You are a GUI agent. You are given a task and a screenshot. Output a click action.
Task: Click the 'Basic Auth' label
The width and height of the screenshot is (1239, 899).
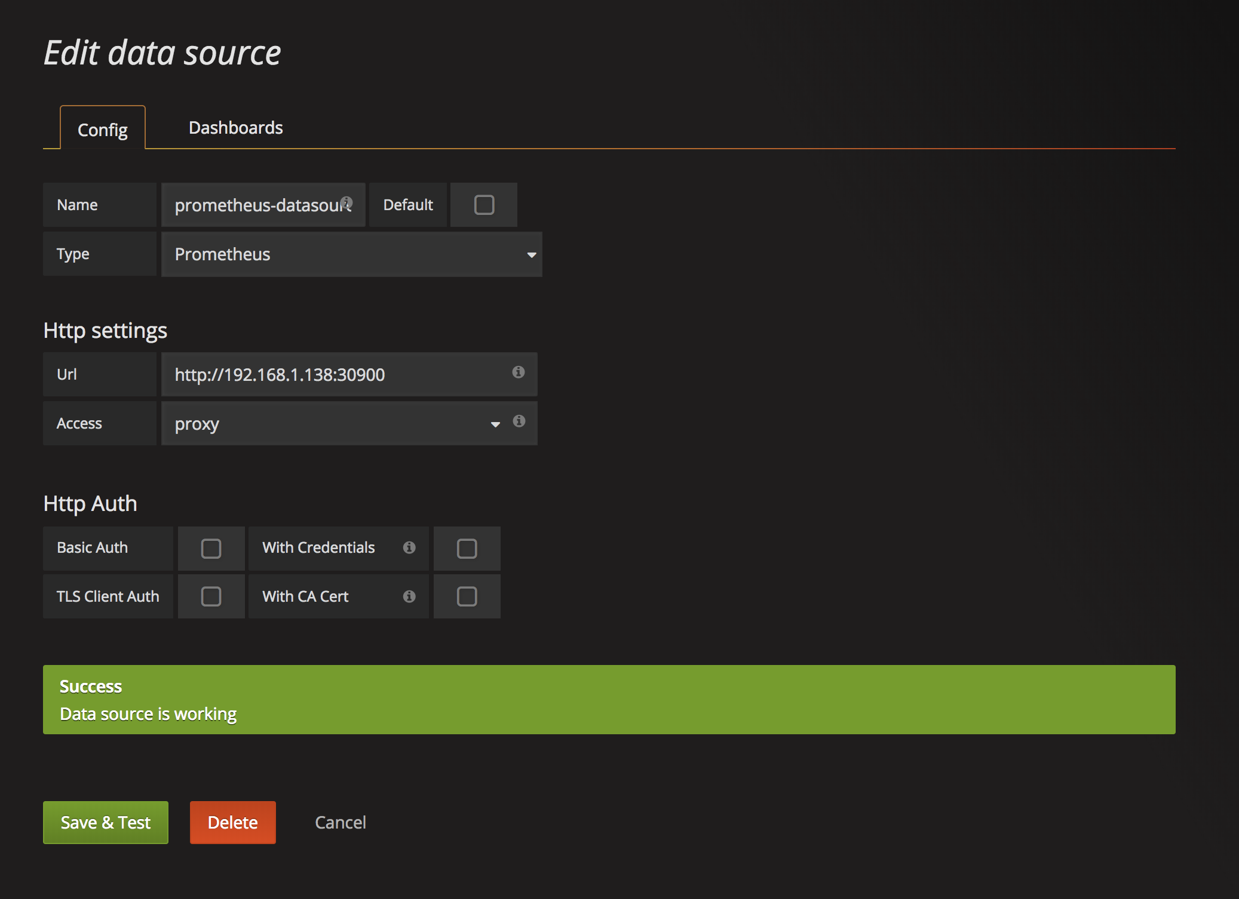(x=93, y=547)
